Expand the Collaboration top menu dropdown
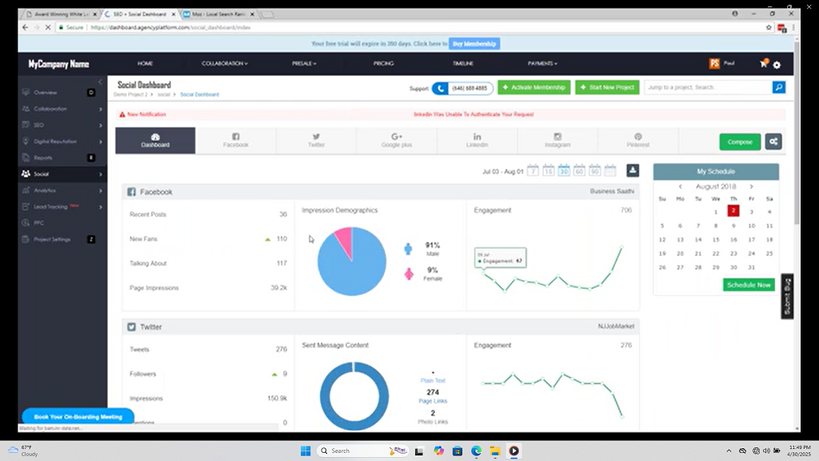This screenshot has height=461, width=819. click(225, 63)
